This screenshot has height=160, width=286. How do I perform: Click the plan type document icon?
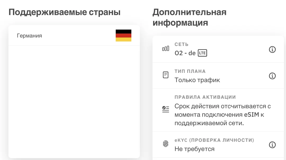(166, 75)
